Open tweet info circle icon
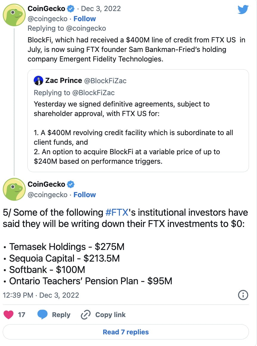Viewport: 257px width, 346px height. point(243,295)
